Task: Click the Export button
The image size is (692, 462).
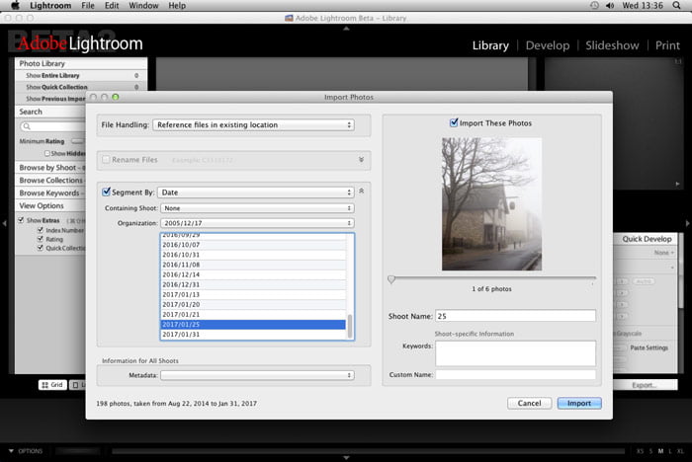Action: tap(645, 385)
